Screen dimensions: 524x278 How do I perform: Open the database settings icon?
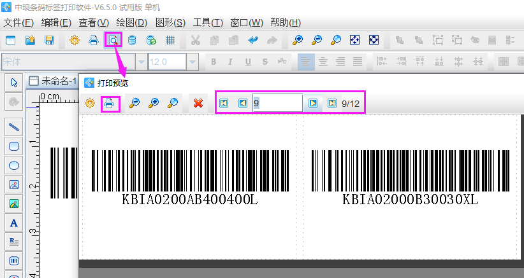(132, 40)
